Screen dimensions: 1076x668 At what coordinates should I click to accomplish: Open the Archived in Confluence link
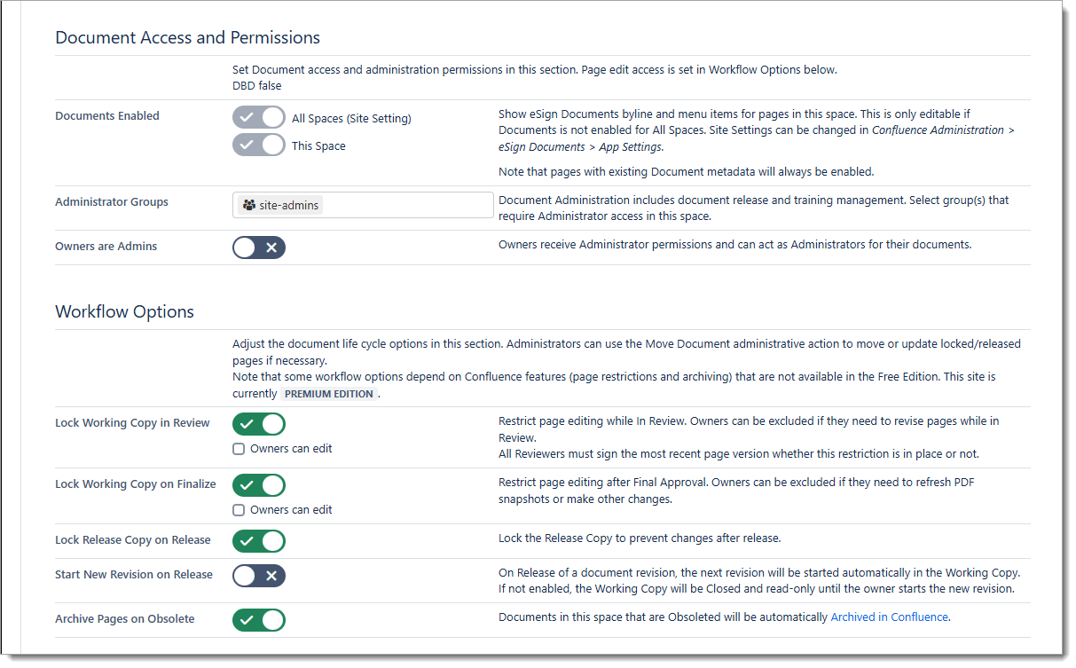point(889,617)
